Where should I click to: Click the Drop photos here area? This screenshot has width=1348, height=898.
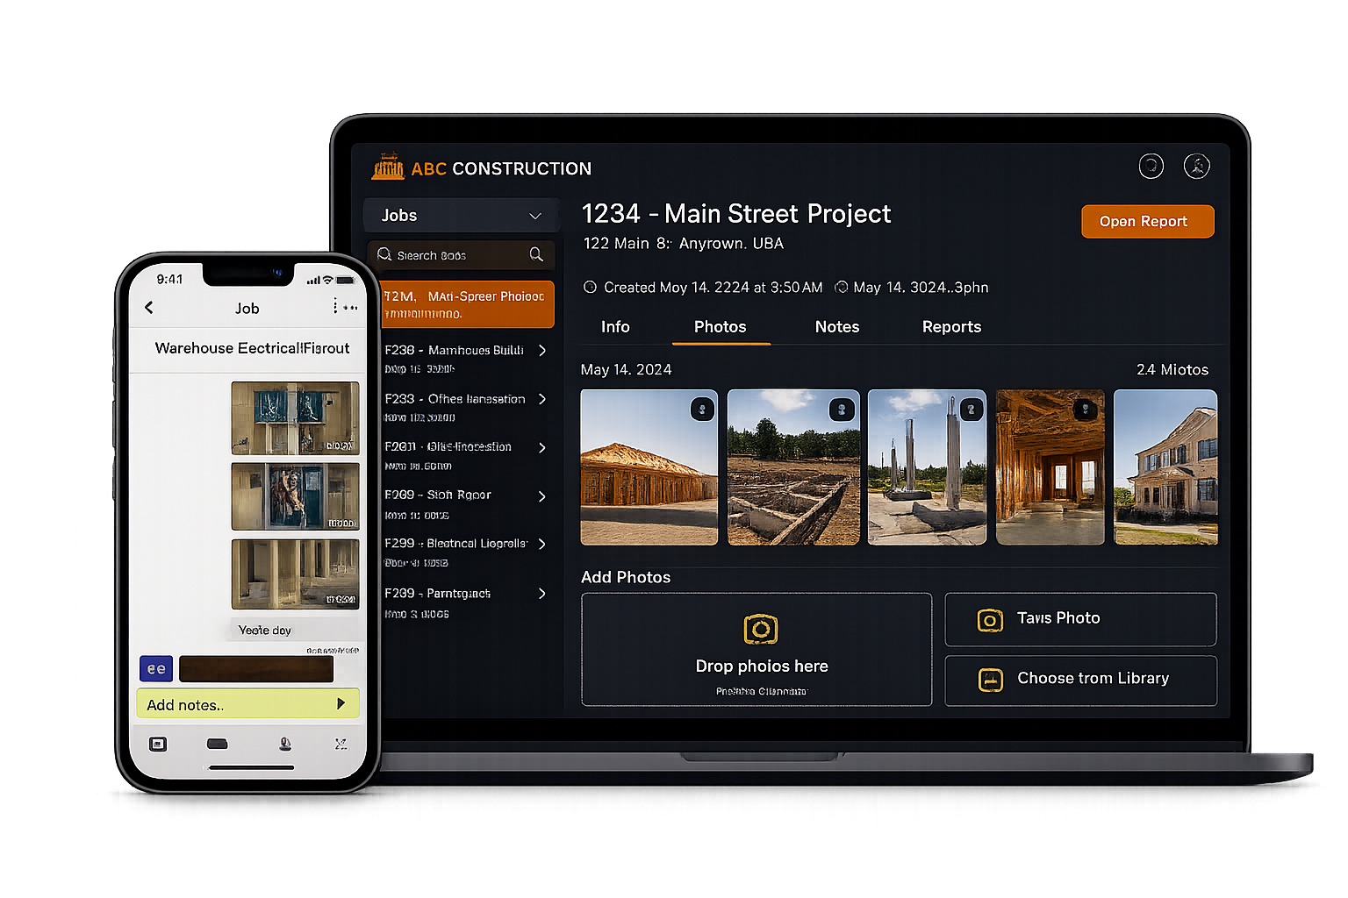(x=756, y=650)
